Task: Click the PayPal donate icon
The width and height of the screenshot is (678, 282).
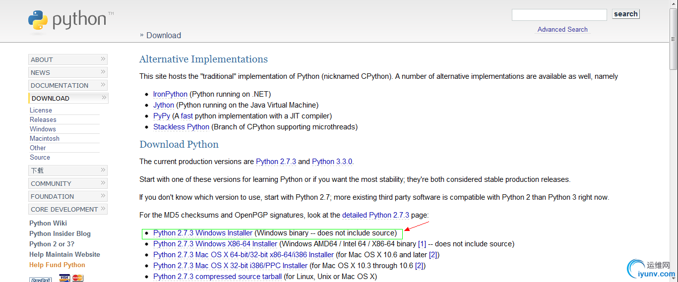Action: pos(41,279)
